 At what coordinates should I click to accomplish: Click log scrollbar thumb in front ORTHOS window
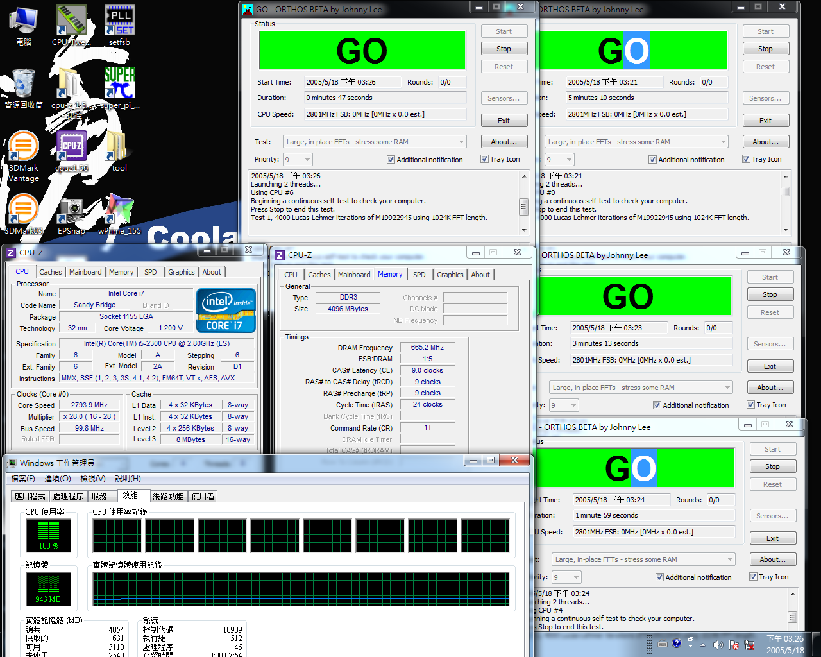523,207
